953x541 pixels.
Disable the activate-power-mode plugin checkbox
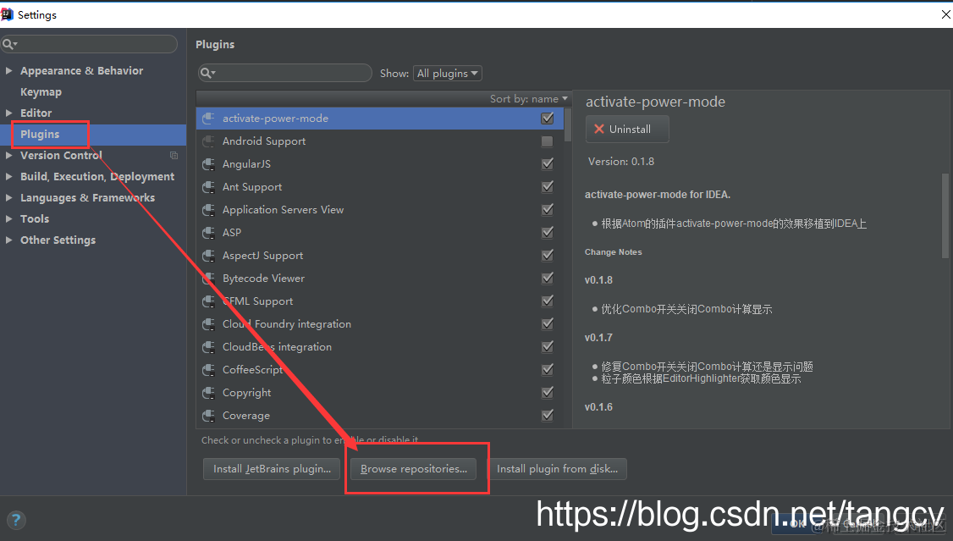pyautogui.click(x=547, y=119)
